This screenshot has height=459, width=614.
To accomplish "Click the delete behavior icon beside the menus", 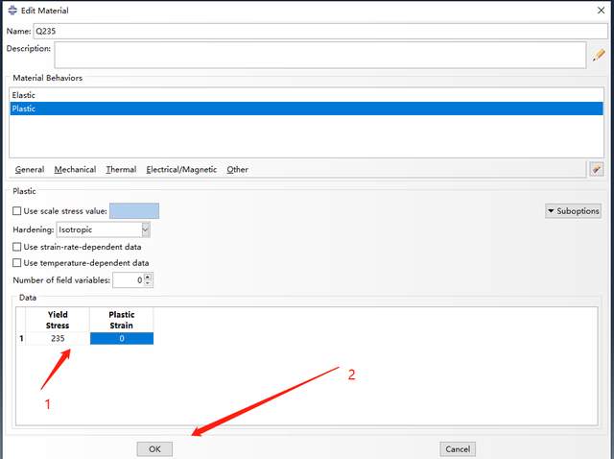I will (597, 169).
